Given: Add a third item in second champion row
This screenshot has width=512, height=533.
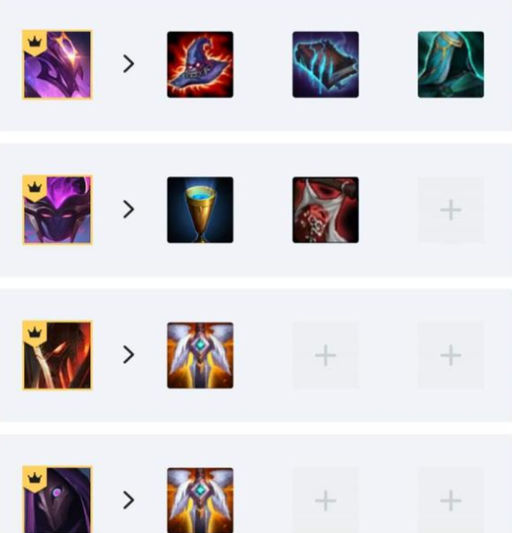Looking at the screenshot, I should tap(450, 209).
